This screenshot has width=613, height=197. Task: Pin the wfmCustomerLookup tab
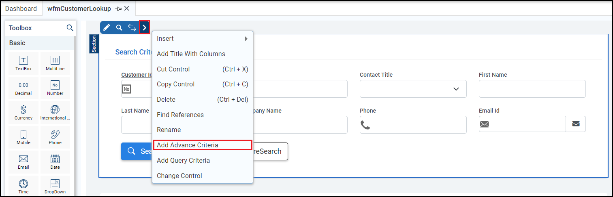118,8
